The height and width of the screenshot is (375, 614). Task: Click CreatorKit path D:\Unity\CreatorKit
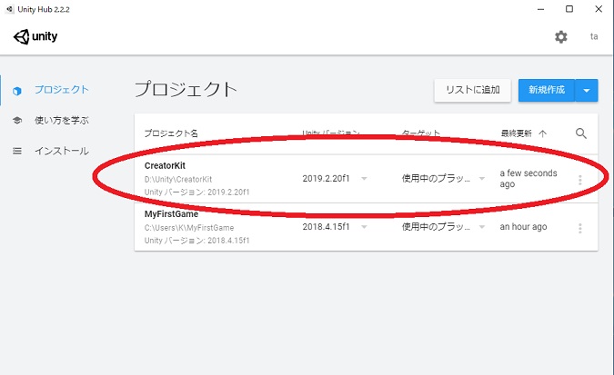coord(178,179)
